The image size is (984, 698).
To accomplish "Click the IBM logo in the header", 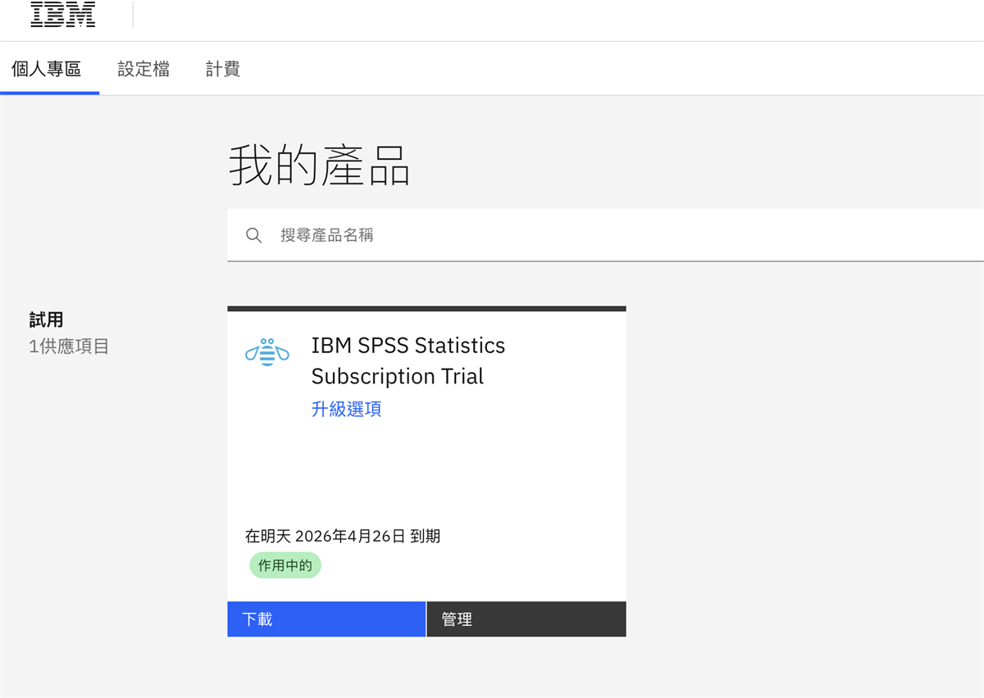I will [63, 14].
